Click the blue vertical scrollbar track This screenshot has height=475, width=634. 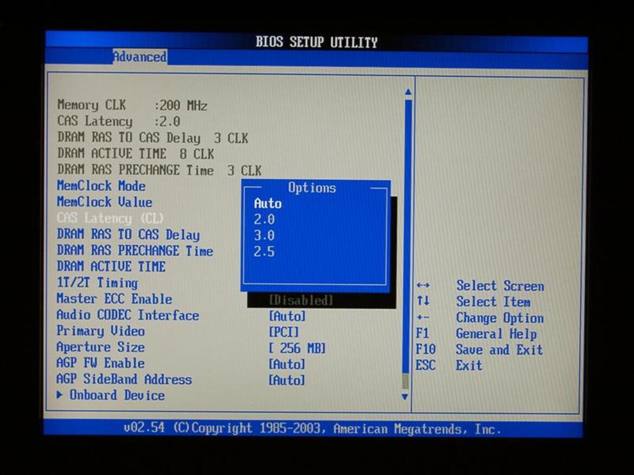(x=407, y=236)
